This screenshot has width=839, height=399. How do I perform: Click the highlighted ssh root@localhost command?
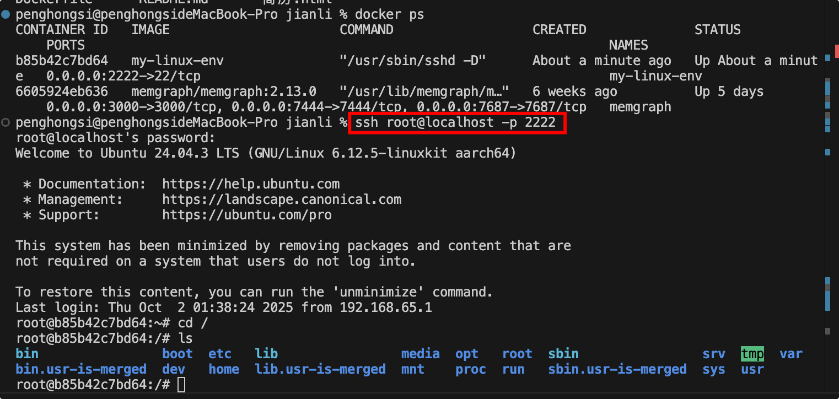pos(455,122)
